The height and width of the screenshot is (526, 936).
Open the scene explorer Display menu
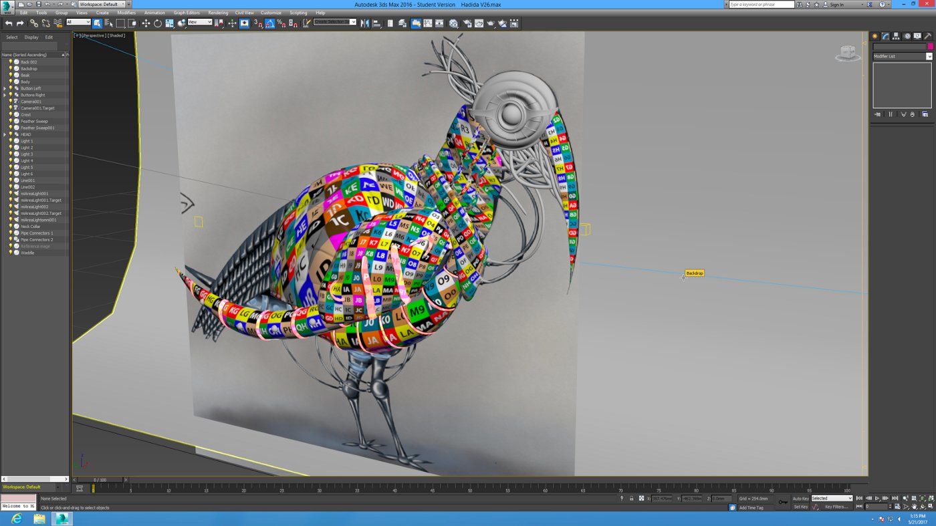(x=31, y=37)
